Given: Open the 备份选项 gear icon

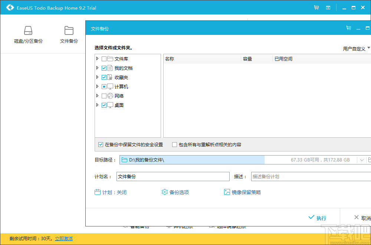Looking at the screenshot, I should (164, 192).
